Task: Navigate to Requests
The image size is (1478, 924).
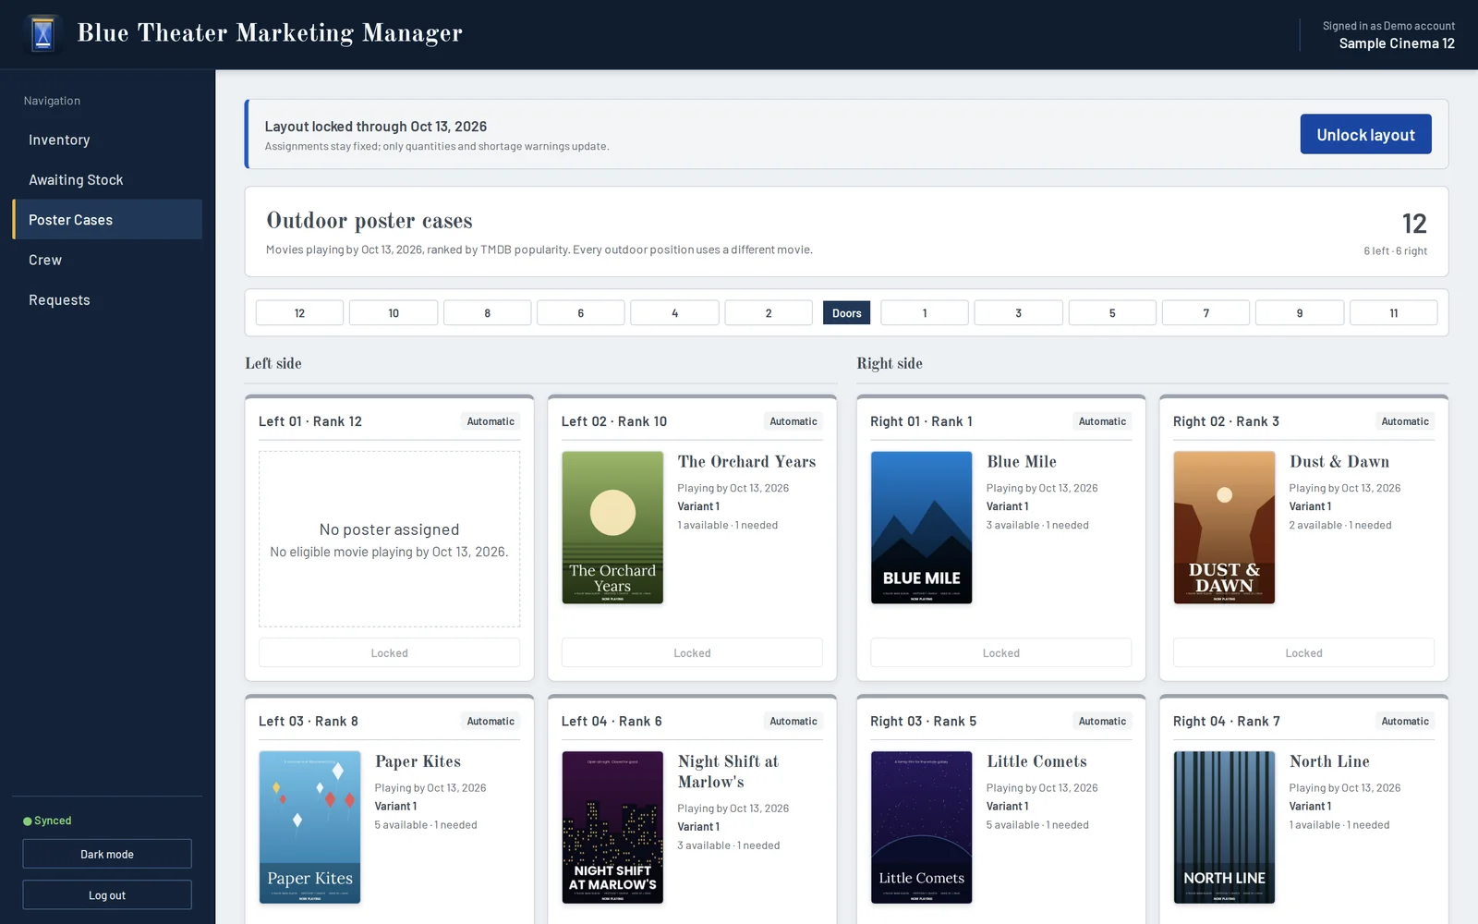Action: click(107, 299)
